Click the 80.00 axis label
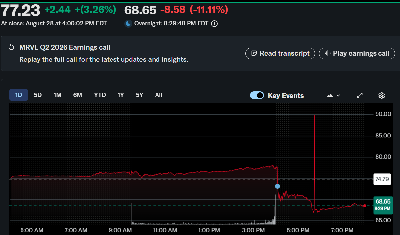Screen dimensions: 400x235 (383, 157)
